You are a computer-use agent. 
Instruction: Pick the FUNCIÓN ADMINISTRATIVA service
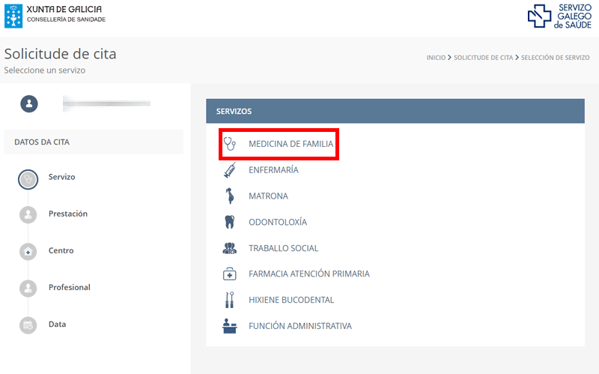(x=300, y=326)
